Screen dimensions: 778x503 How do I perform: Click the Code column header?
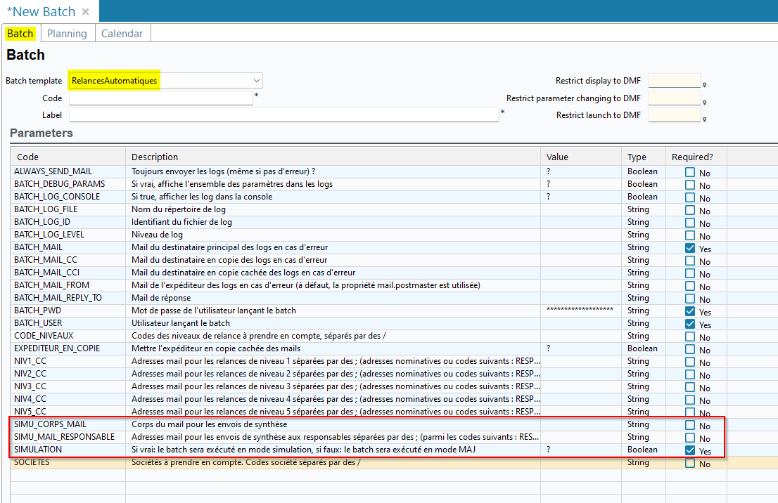click(x=28, y=157)
